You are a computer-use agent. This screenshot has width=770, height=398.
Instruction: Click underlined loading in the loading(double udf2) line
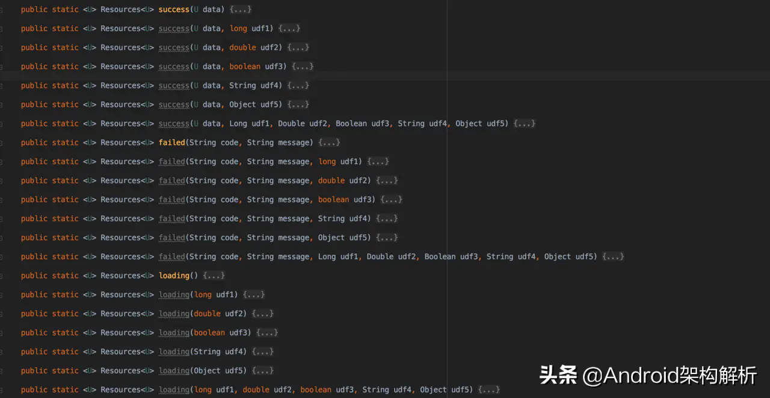pos(174,314)
